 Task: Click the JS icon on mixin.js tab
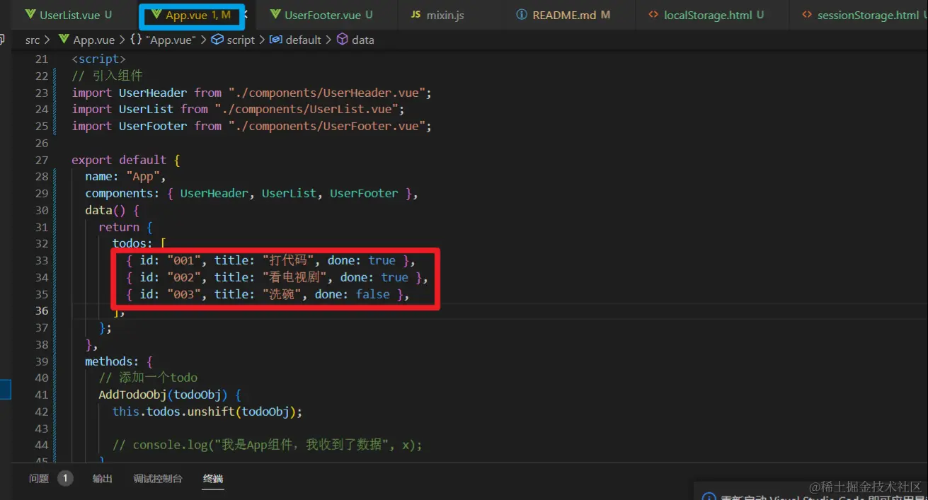click(416, 15)
